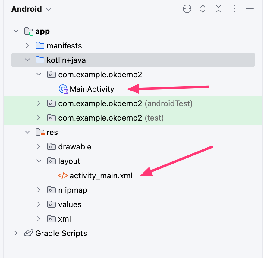The image size is (264, 258).
Task: Collapse the kotlin+java folder
Action: pos(27,60)
